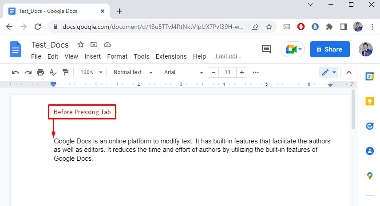Screen dimensions: 380x206
Task: Open the File menu
Action: point(36,56)
